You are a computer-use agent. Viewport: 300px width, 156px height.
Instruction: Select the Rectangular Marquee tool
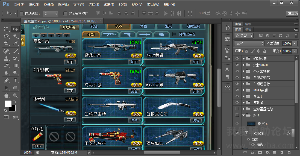pyautogui.click(x=6, y=29)
